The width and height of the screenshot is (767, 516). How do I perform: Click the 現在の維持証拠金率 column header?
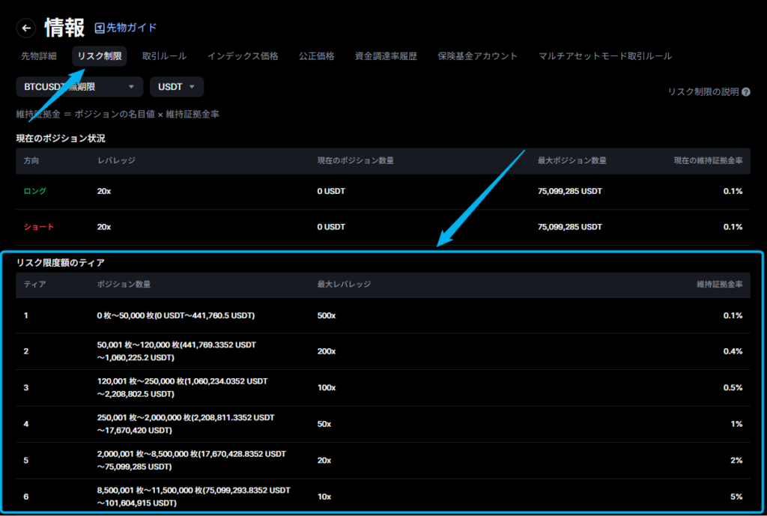pos(709,161)
